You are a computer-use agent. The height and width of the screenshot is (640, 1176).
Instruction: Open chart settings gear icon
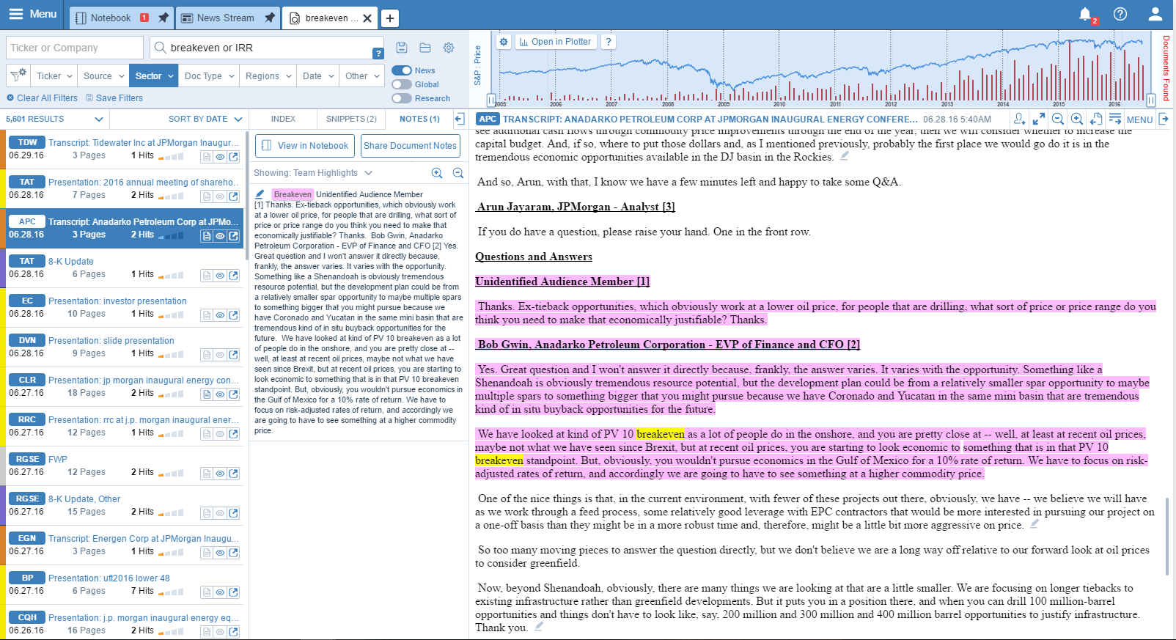(x=504, y=42)
